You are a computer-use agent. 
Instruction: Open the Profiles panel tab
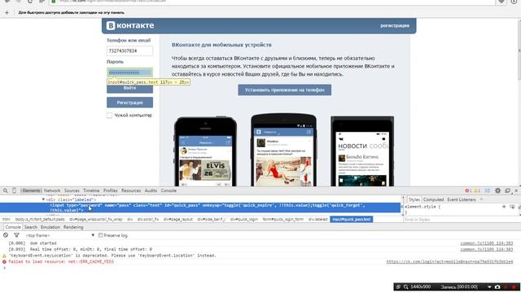pos(111,190)
